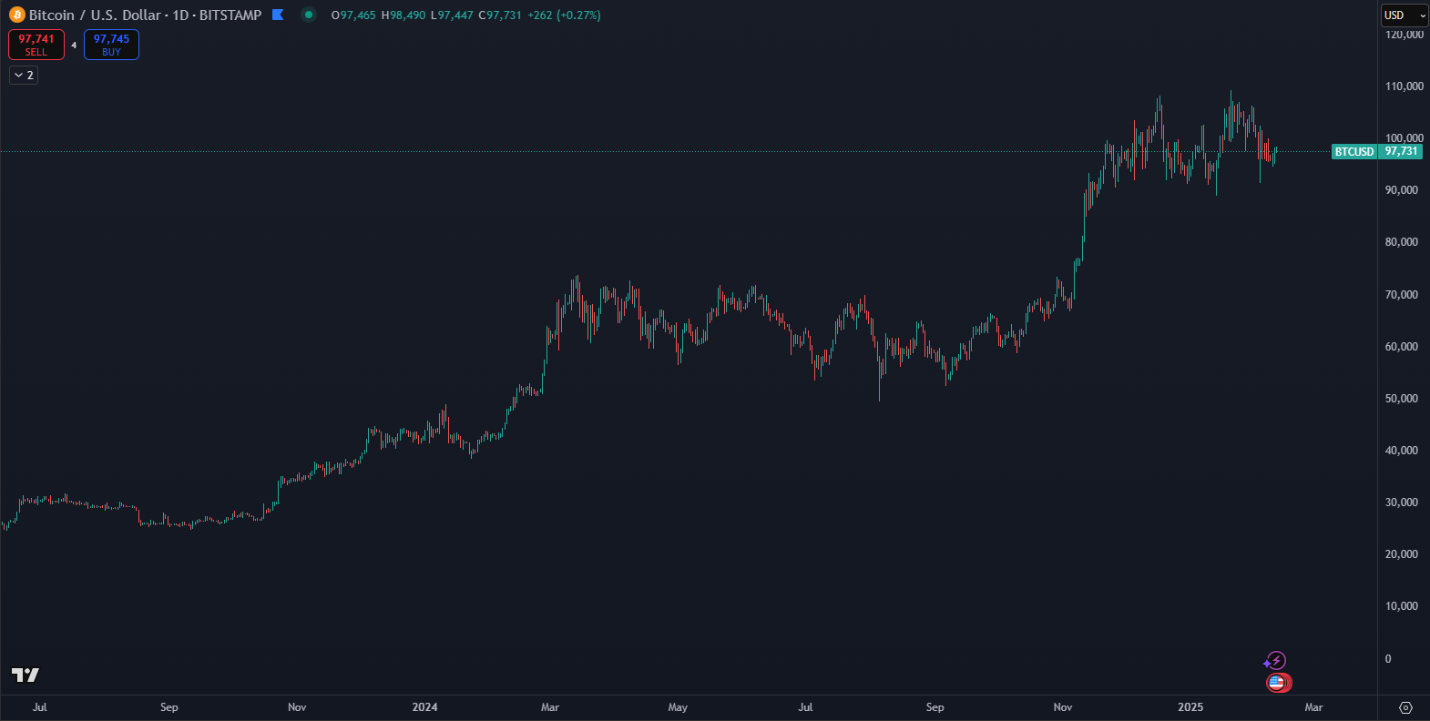Open the USD currency dropdown
1430x721 pixels.
pyautogui.click(x=1403, y=15)
